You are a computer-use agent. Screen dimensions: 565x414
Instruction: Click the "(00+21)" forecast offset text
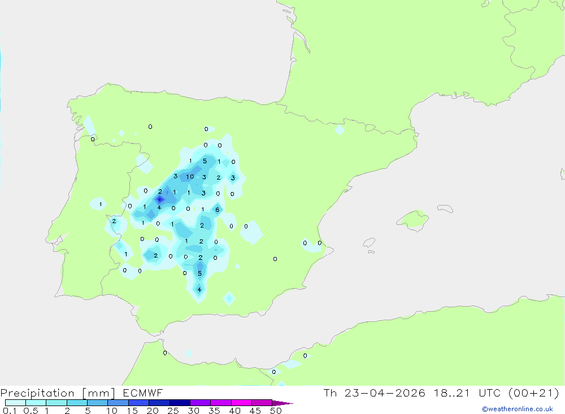point(534,393)
